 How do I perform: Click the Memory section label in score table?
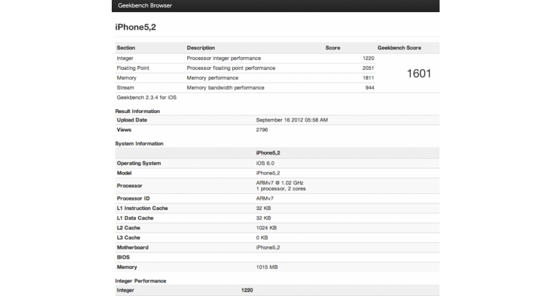[127, 78]
